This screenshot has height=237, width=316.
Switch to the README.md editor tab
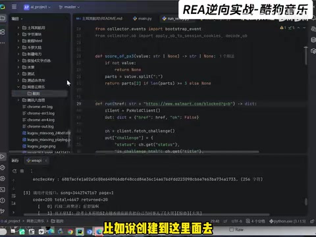[x=99, y=18]
